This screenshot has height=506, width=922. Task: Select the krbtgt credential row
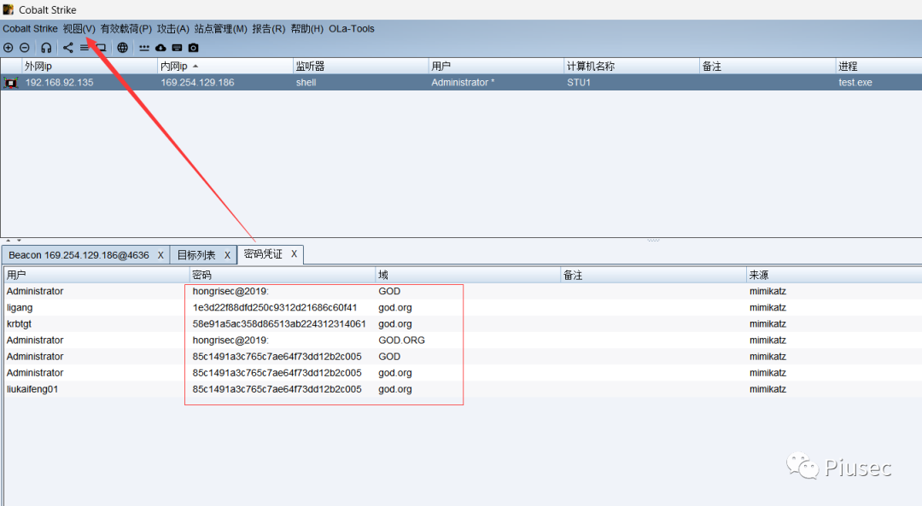point(462,324)
